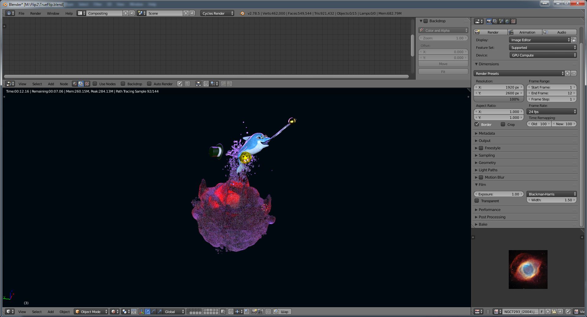The height and width of the screenshot is (317, 587).
Task: Choose the compositing node tree type
Action: click(81, 84)
